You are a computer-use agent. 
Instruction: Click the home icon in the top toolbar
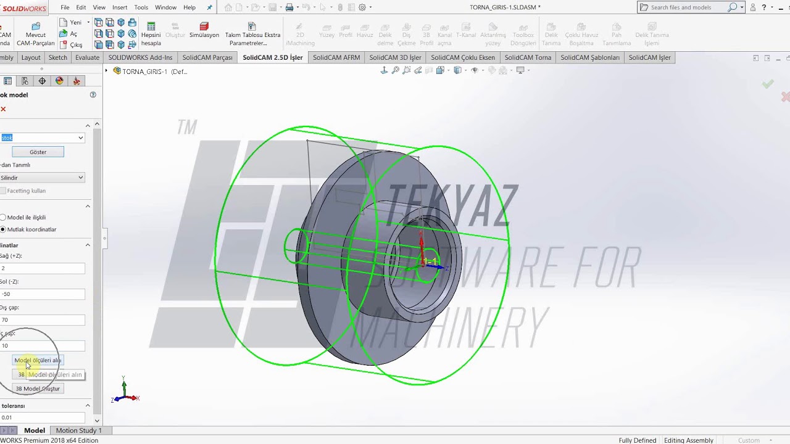tap(228, 7)
